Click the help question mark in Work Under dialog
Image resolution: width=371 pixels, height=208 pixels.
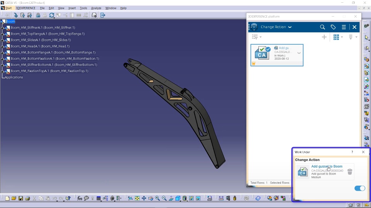coord(352,152)
